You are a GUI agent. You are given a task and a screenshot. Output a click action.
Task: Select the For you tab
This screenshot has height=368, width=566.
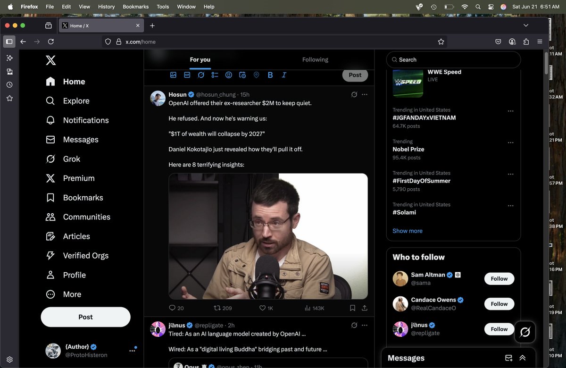click(x=200, y=59)
